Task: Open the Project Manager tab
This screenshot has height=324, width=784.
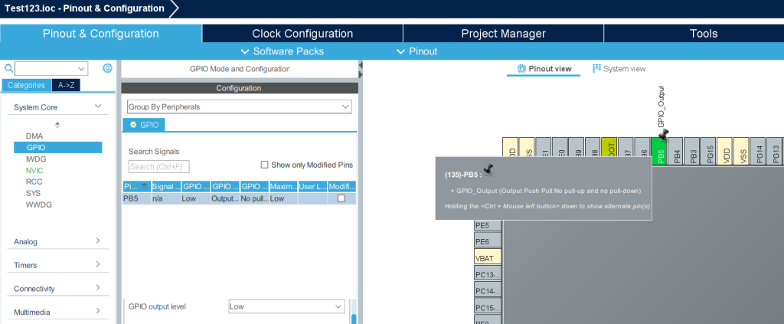Action: (503, 34)
